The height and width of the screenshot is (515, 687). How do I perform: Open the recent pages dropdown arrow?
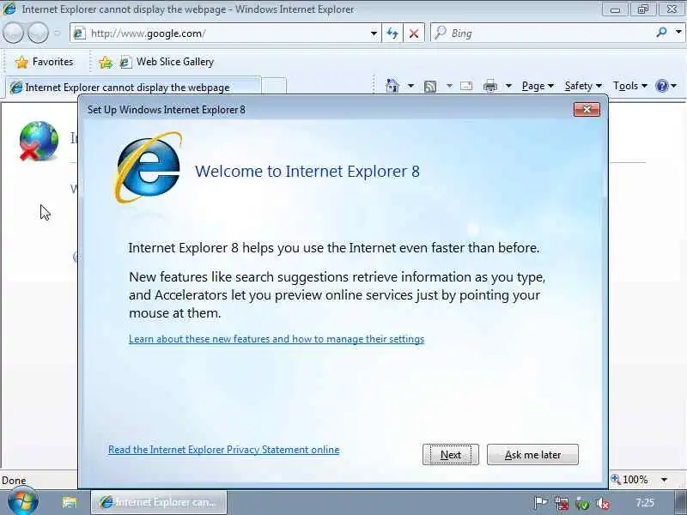click(58, 33)
